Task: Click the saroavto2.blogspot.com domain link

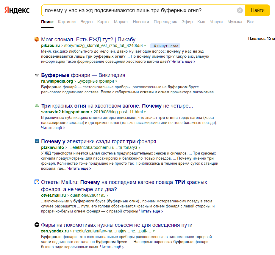Action: (x=65, y=112)
